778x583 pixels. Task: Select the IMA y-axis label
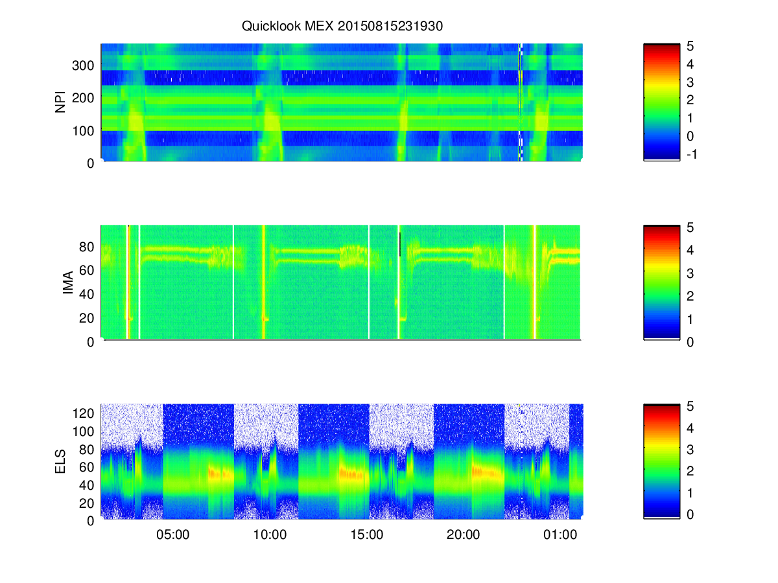click(67, 283)
